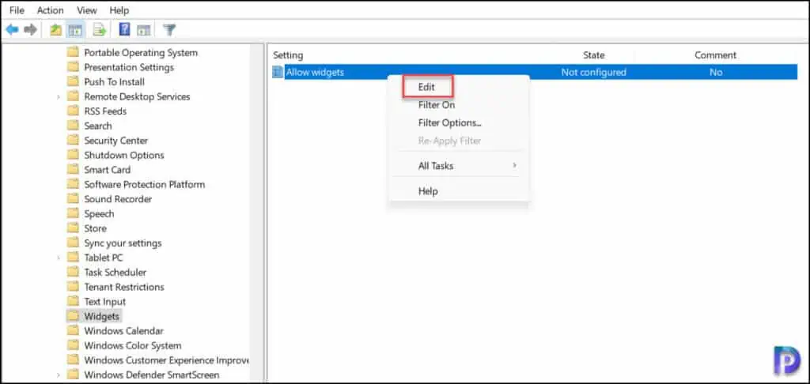Select Task Scheduler folder
The height and width of the screenshot is (384, 810).
(115, 272)
